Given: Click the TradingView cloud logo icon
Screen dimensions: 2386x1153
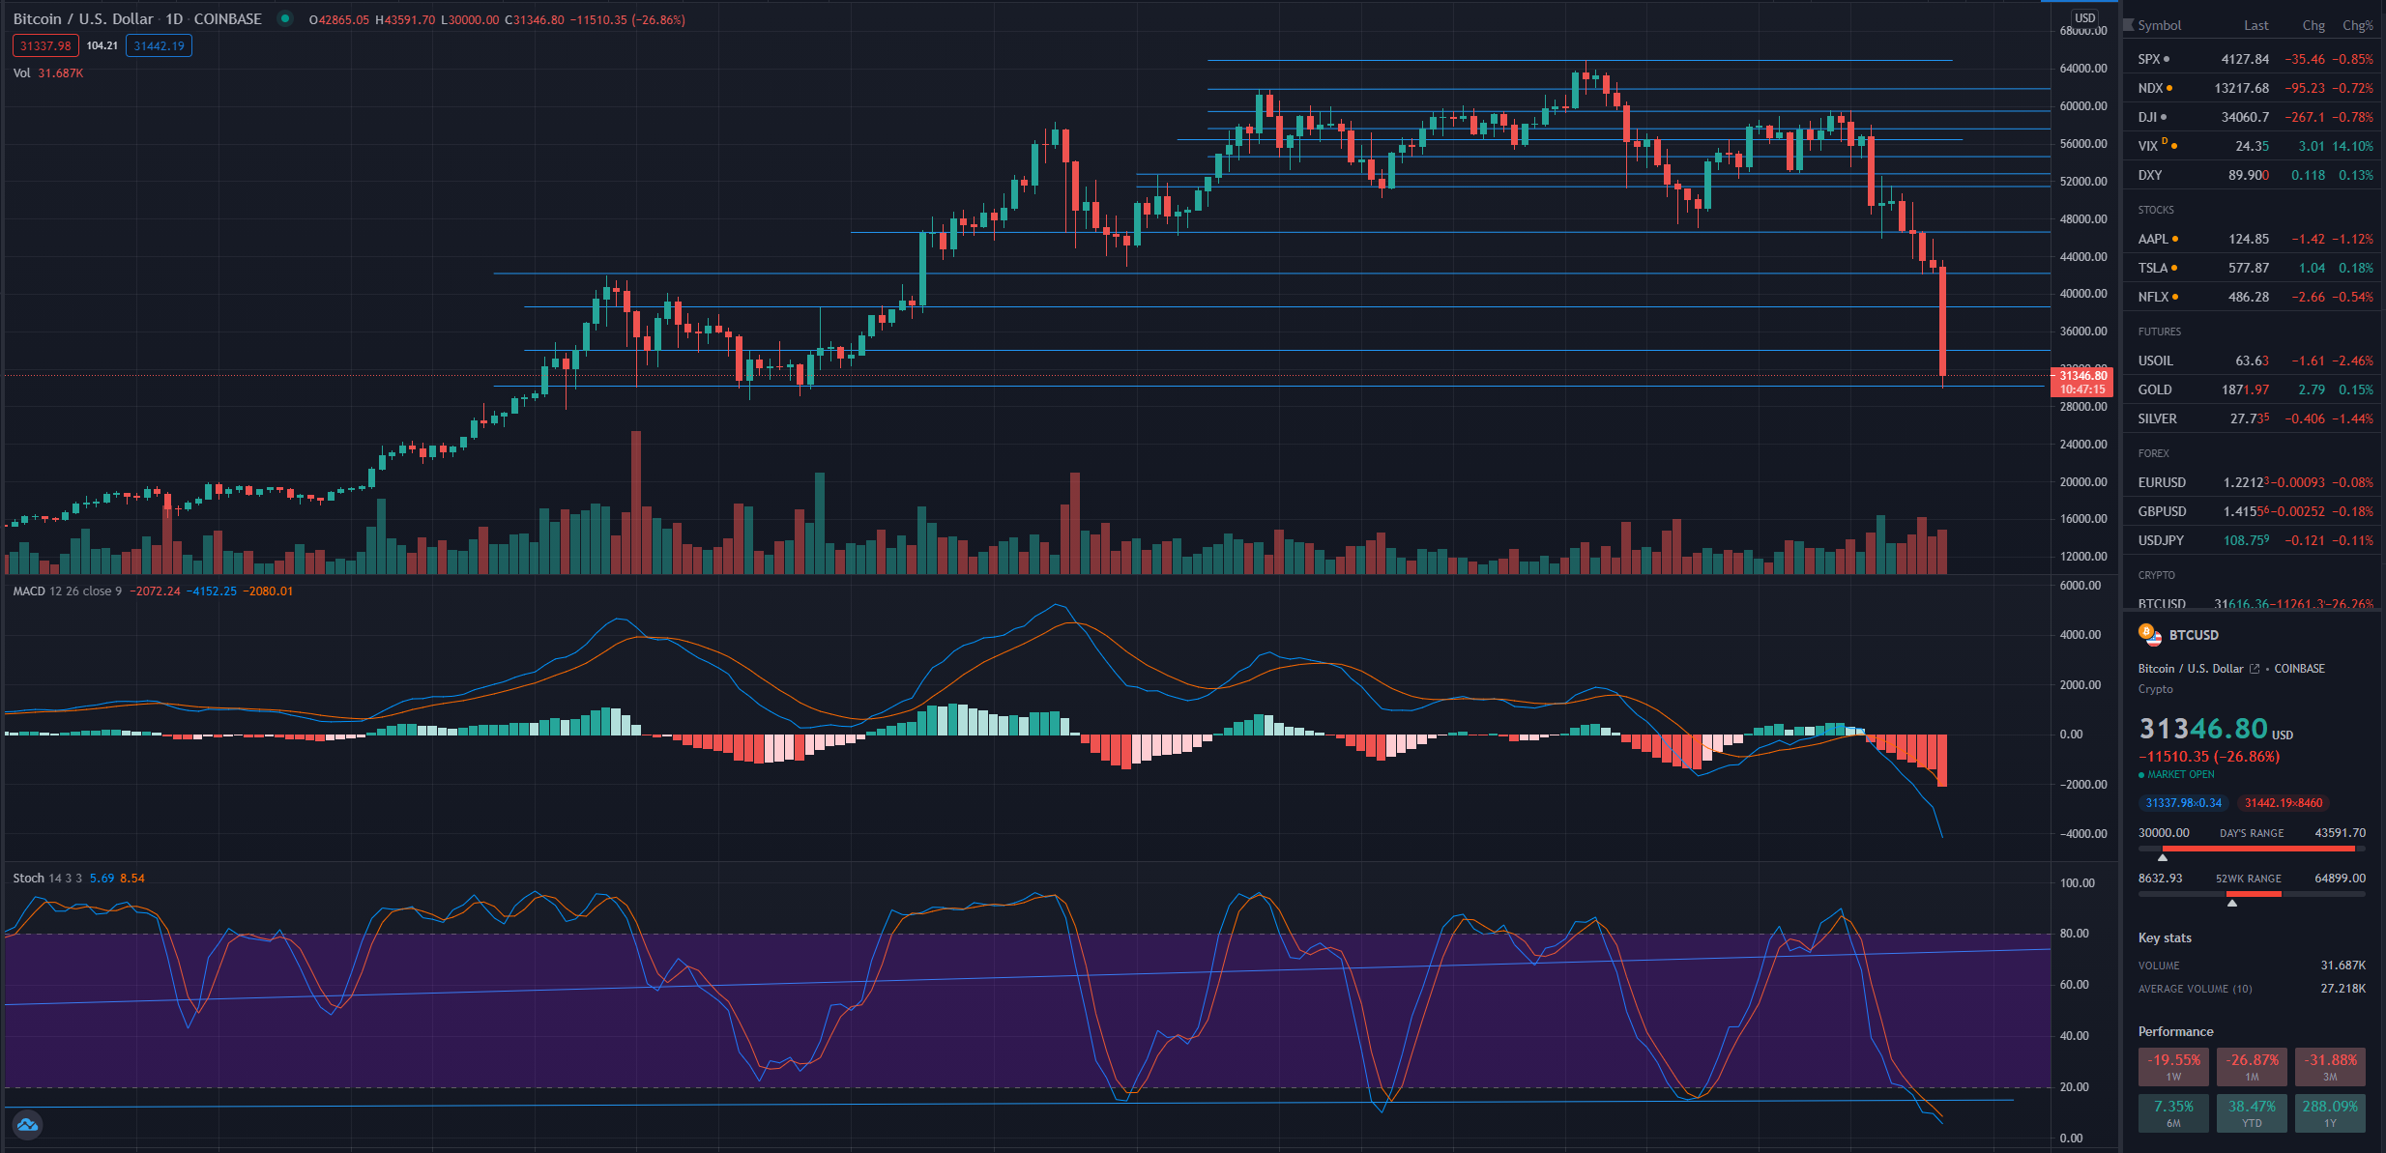Looking at the screenshot, I should [x=27, y=1124].
